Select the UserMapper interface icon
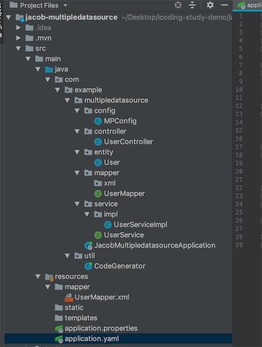 pyautogui.click(x=98, y=194)
